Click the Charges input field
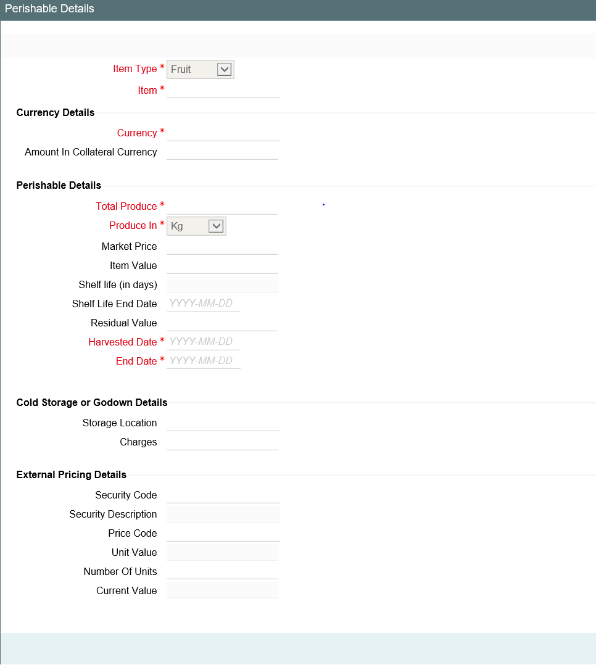596x670 pixels. pos(222,442)
